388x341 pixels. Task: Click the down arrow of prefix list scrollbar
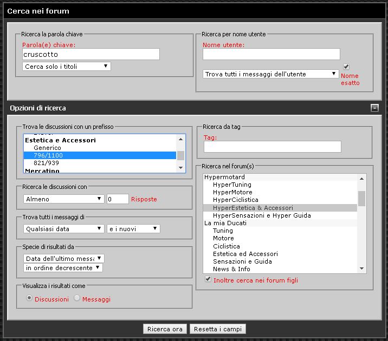click(x=180, y=168)
